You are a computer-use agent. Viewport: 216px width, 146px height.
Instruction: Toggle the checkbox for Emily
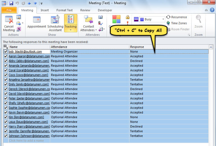pos(6,84)
